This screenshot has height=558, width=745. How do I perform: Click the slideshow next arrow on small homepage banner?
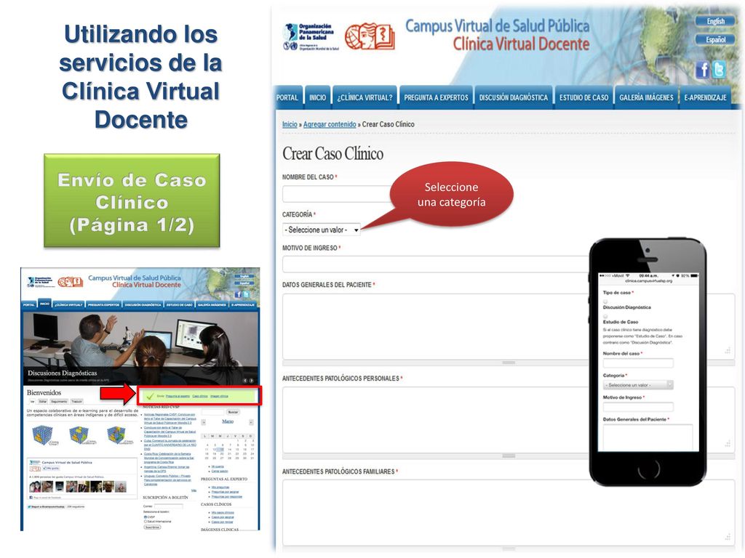pyautogui.click(x=251, y=381)
